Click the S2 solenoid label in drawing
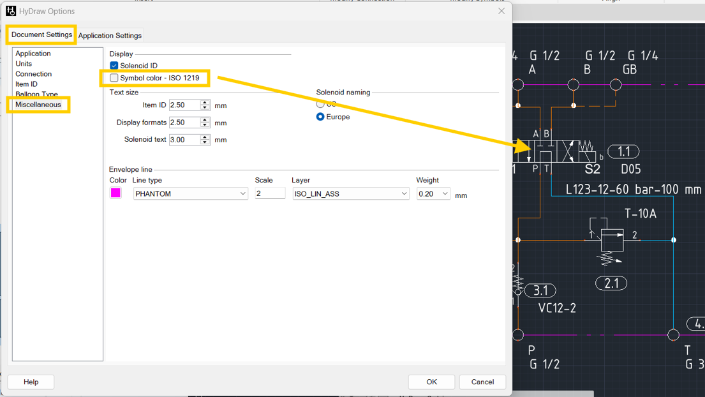705x397 pixels. [592, 170]
